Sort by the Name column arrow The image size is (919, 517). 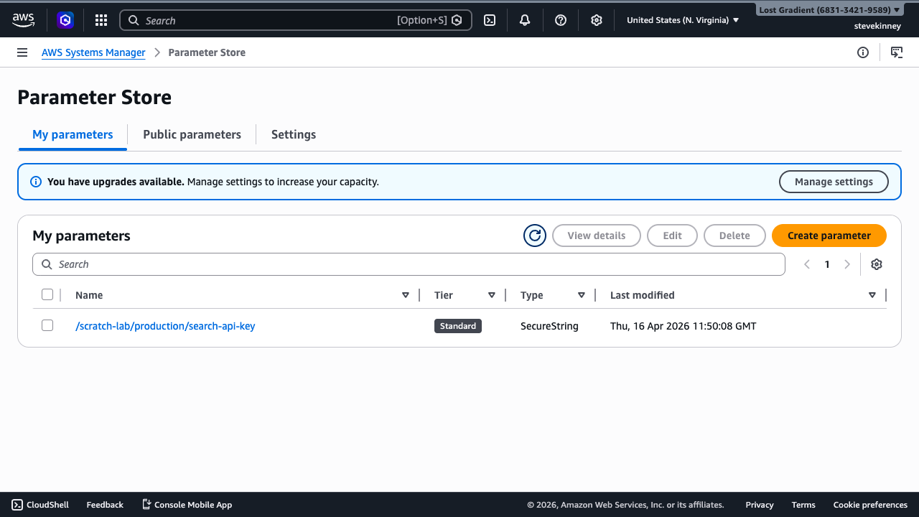tap(406, 295)
